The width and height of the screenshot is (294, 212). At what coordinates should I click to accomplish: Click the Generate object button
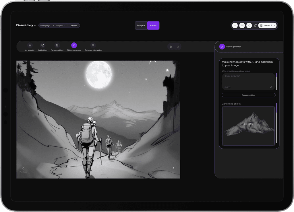tap(248, 95)
